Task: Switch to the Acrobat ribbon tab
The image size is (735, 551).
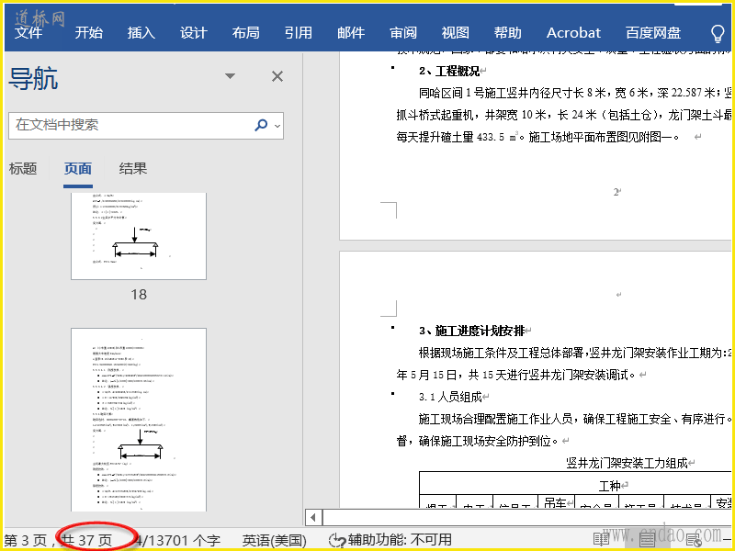Action: pos(573,32)
